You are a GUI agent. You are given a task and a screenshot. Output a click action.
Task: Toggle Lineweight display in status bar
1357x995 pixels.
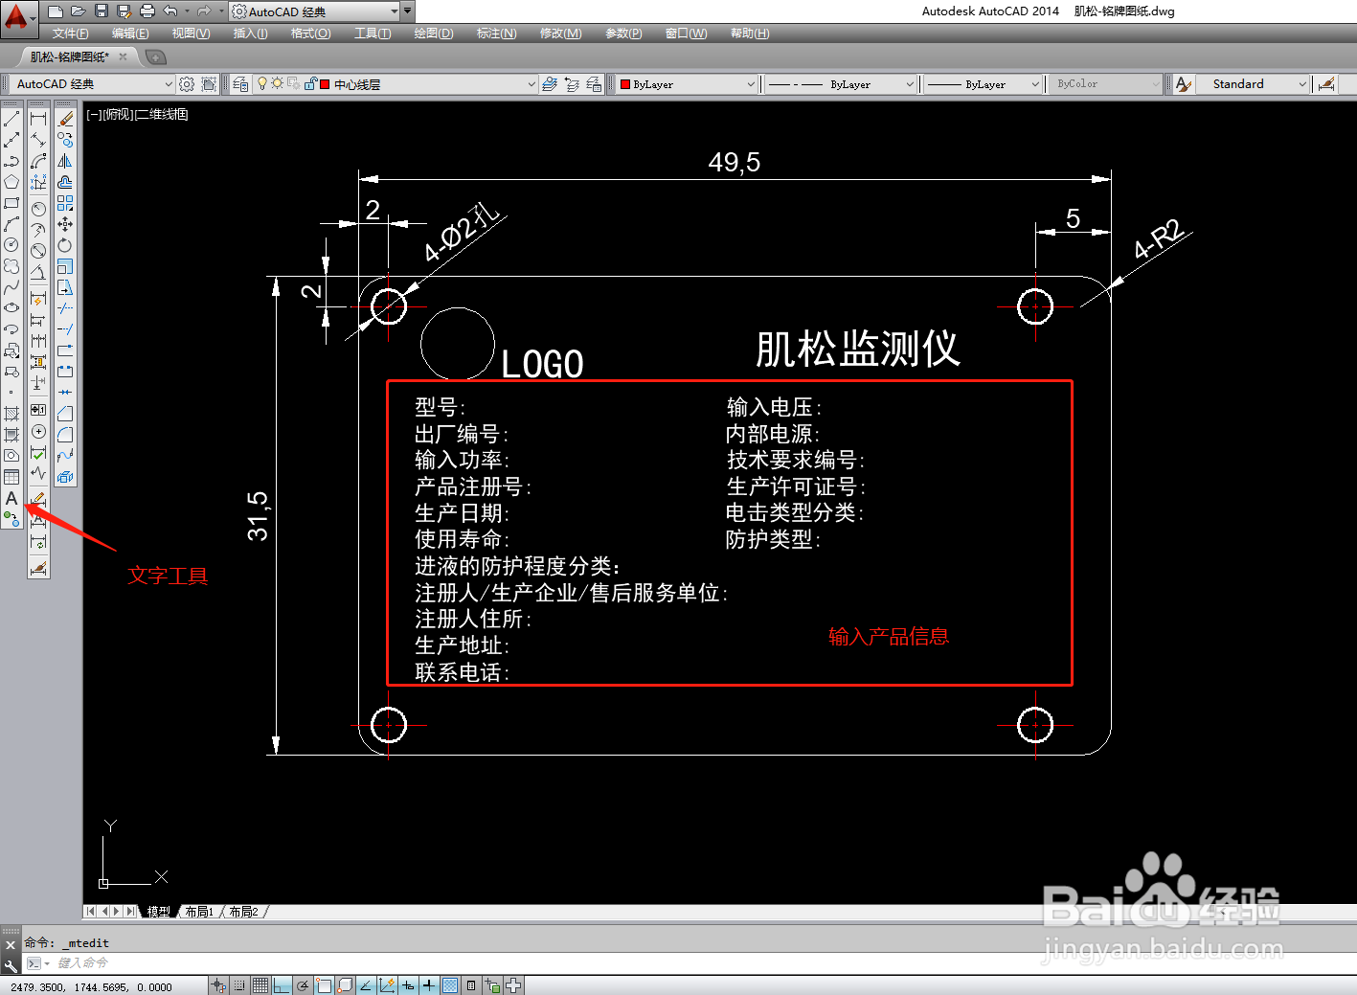click(x=429, y=985)
